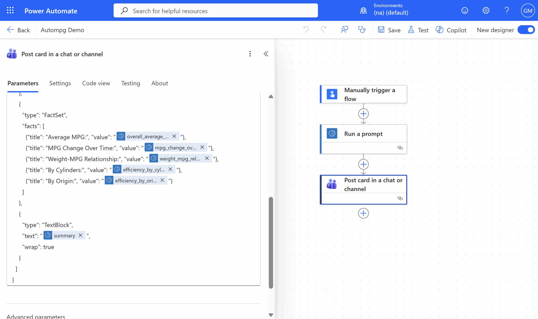Click the send feedback person icon
The image size is (538, 319).
click(344, 30)
